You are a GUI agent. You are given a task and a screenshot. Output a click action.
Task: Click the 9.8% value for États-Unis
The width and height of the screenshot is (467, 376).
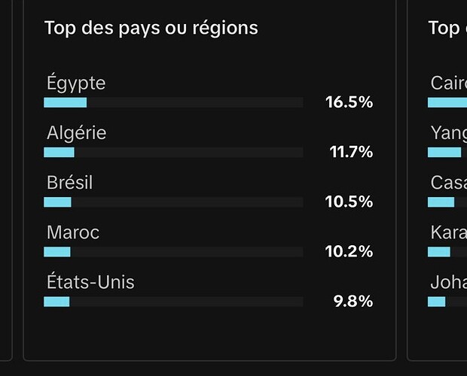(x=353, y=302)
